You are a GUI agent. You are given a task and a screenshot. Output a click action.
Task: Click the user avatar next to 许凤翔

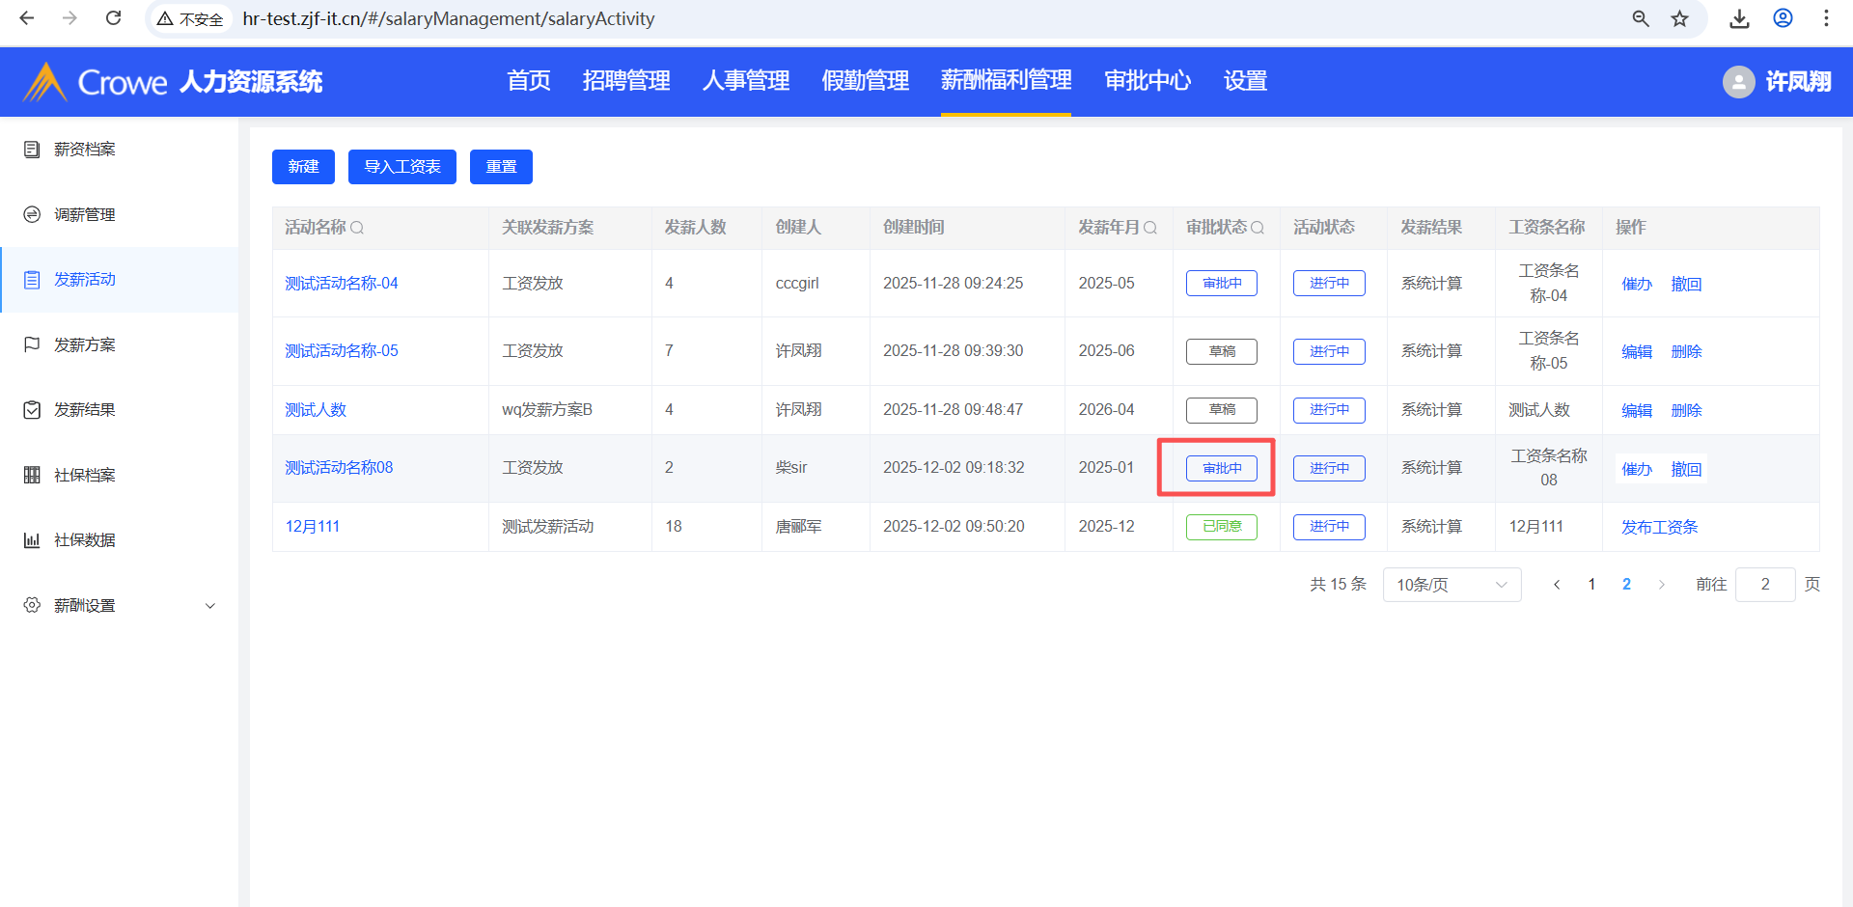click(1738, 82)
